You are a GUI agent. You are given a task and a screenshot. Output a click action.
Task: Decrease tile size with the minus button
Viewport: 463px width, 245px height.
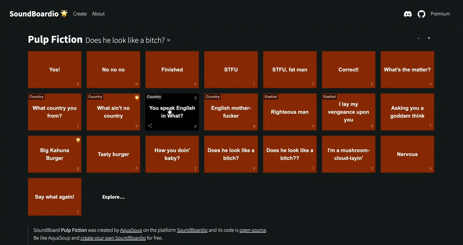point(419,38)
